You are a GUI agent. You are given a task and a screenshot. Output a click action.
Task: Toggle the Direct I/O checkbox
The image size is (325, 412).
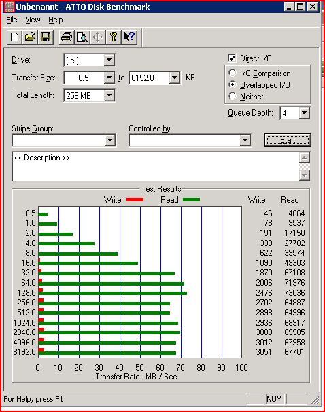(232, 58)
